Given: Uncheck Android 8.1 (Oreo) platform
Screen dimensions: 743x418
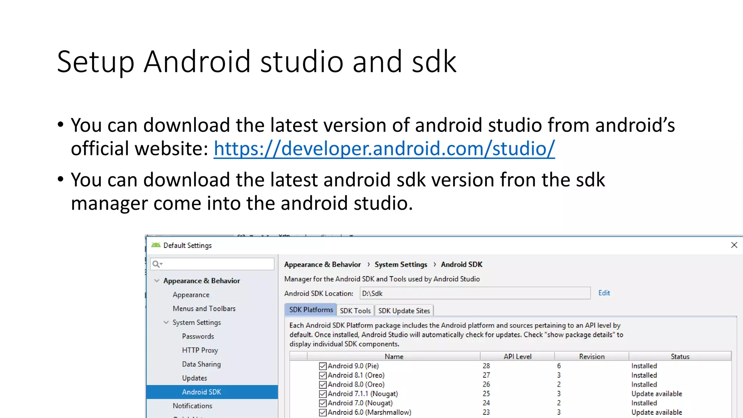Looking at the screenshot, I should click(323, 376).
